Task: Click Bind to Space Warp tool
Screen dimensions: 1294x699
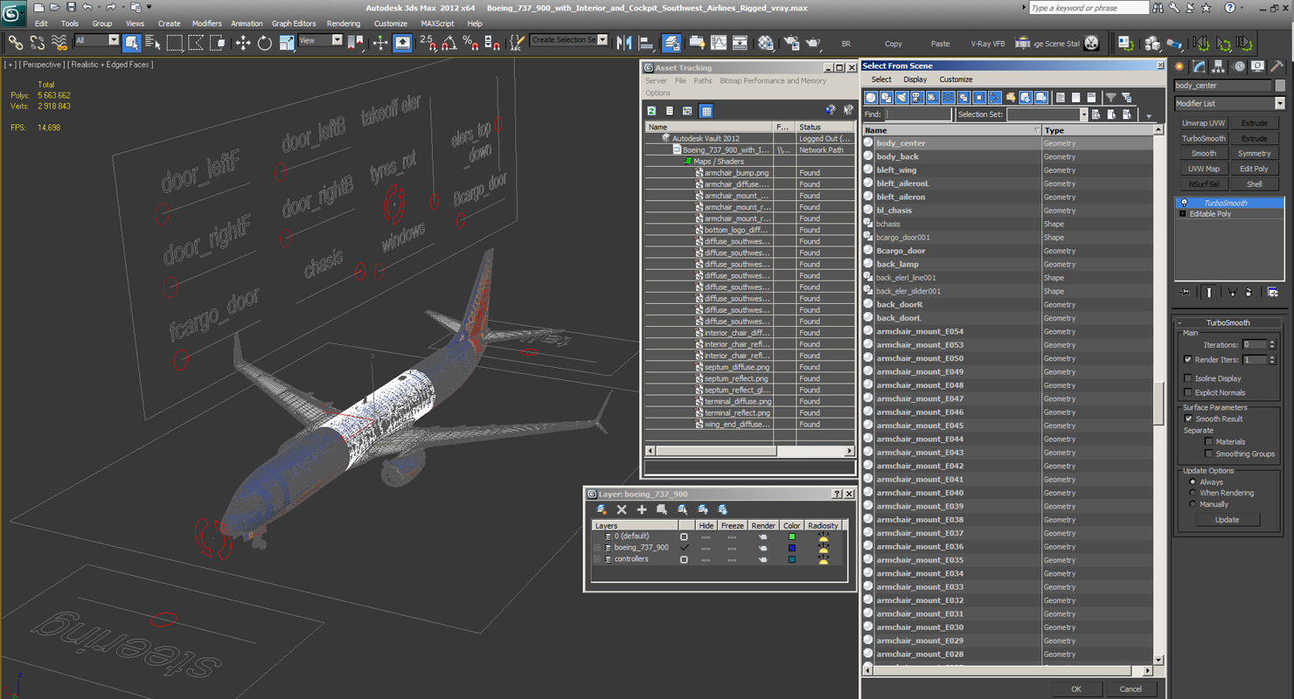Action: (x=59, y=42)
